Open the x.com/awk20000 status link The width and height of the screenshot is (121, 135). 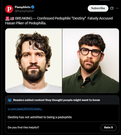tap(25, 109)
